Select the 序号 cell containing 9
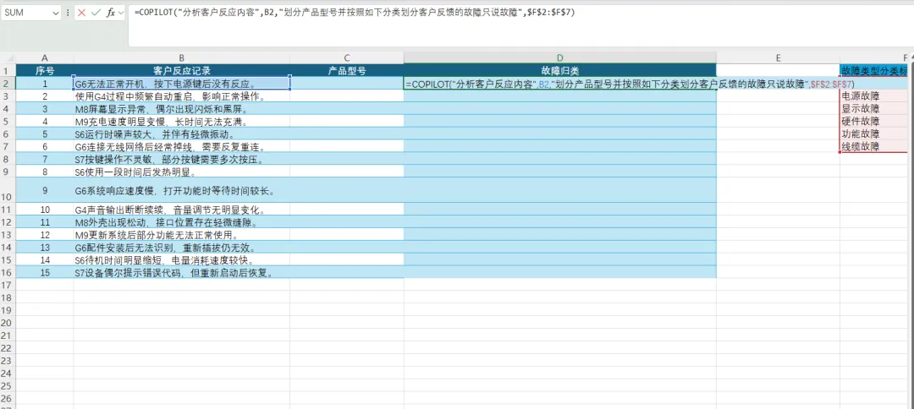This screenshot has height=409, width=914. 45,190
